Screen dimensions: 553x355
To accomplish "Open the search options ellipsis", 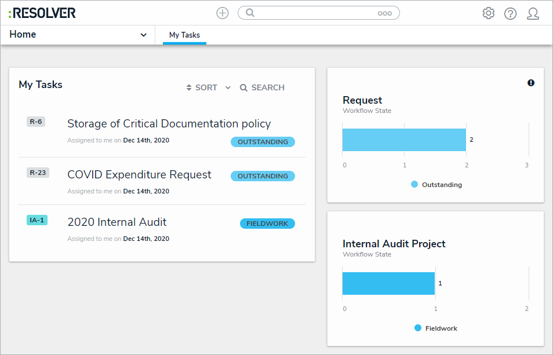I will pyautogui.click(x=385, y=13).
